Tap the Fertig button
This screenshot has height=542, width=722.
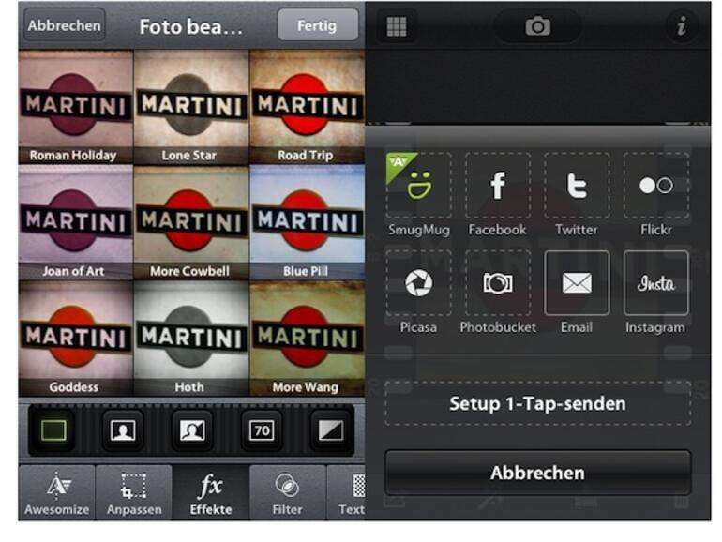pos(318,25)
